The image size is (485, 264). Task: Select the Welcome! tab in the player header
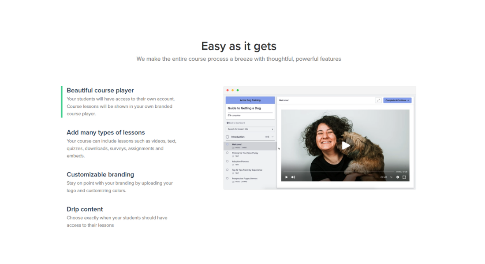(284, 100)
